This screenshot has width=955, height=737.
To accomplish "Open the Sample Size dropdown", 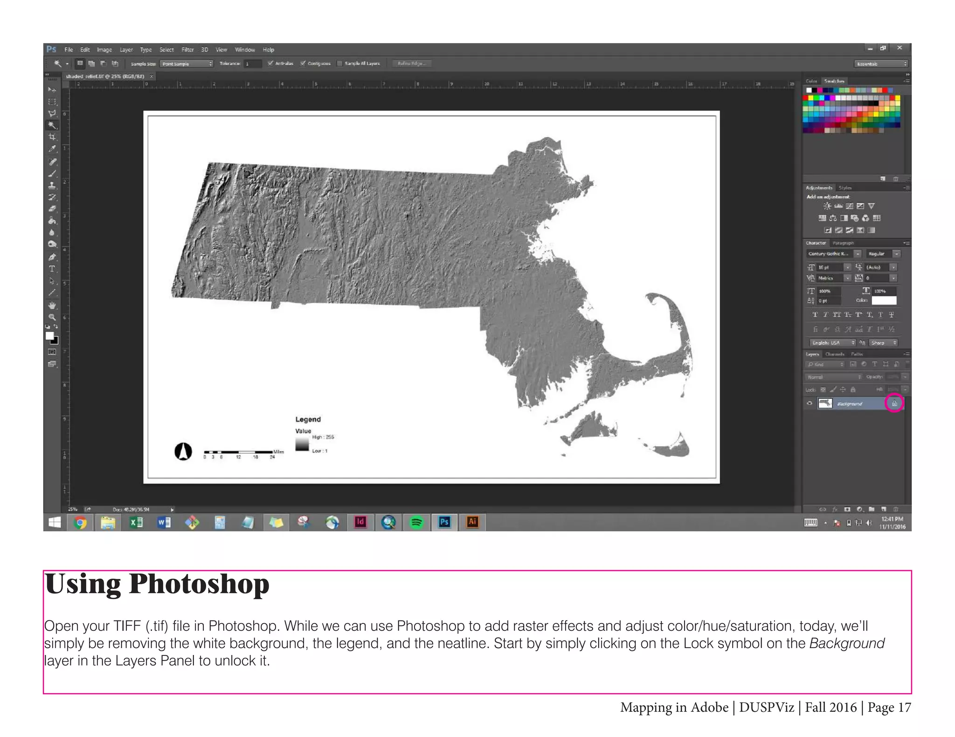I will coord(186,63).
